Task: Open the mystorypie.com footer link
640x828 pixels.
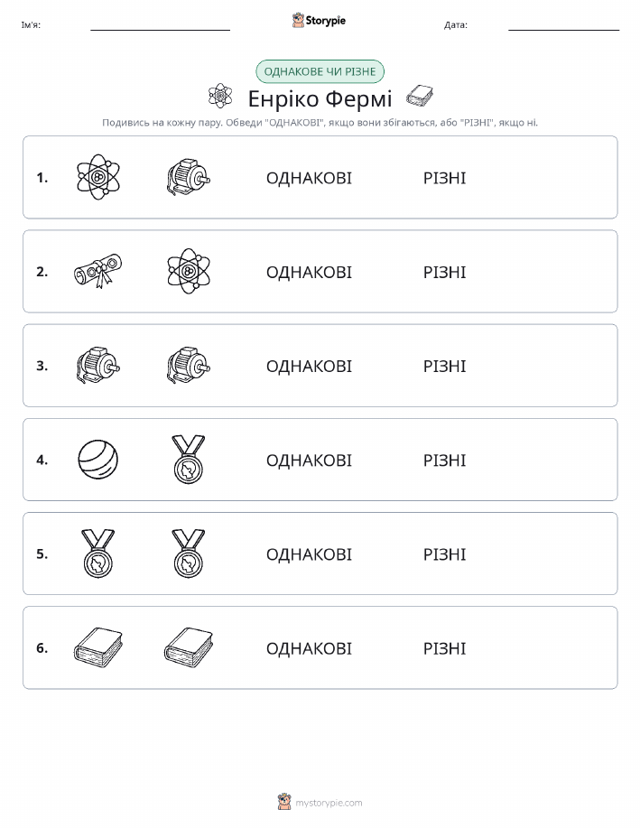Action: (x=329, y=803)
